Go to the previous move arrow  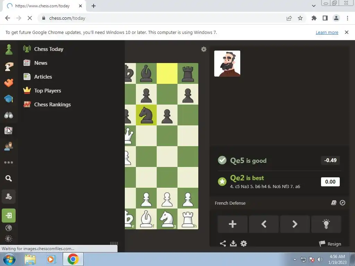point(264,224)
